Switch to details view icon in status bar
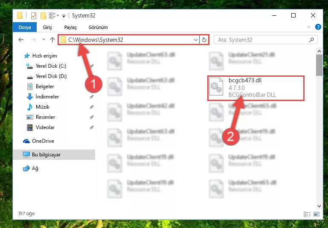The image size is (328, 228). coord(307,214)
